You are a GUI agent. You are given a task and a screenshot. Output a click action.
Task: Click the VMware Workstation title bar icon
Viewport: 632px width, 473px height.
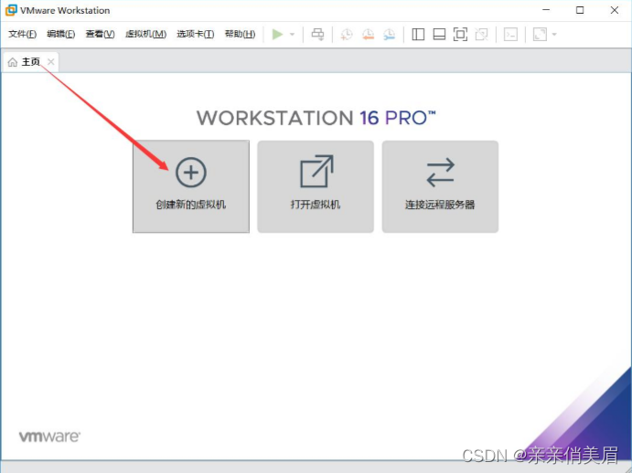(11, 10)
